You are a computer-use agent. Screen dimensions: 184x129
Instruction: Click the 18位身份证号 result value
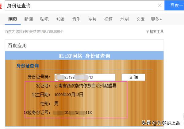point(72,113)
